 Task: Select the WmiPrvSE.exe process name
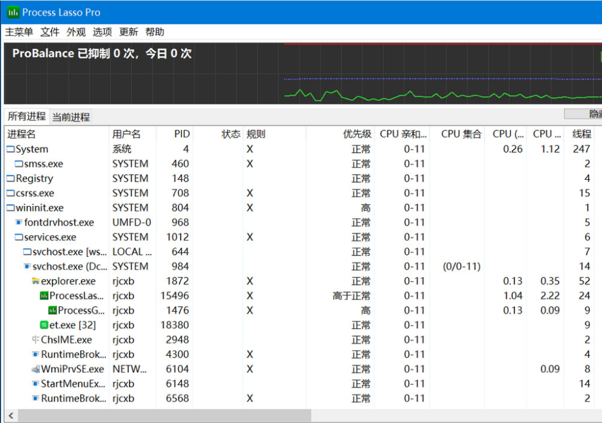click(x=72, y=369)
